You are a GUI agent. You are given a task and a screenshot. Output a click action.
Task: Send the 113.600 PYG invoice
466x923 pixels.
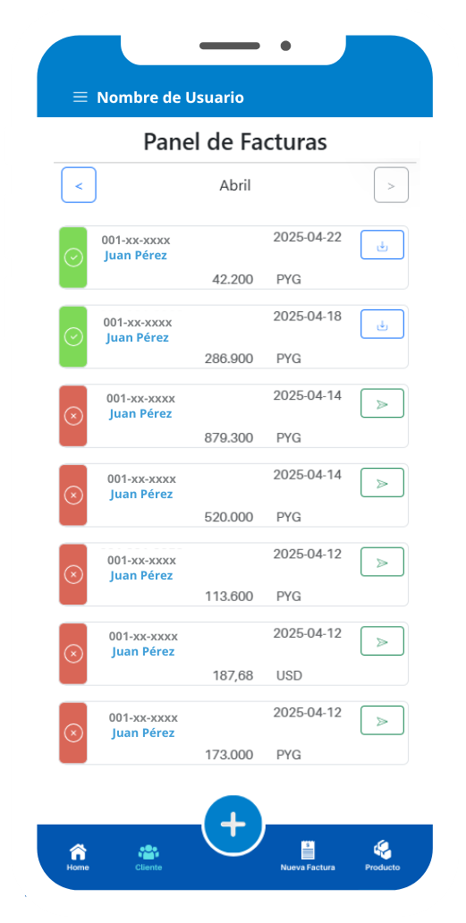(383, 563)
